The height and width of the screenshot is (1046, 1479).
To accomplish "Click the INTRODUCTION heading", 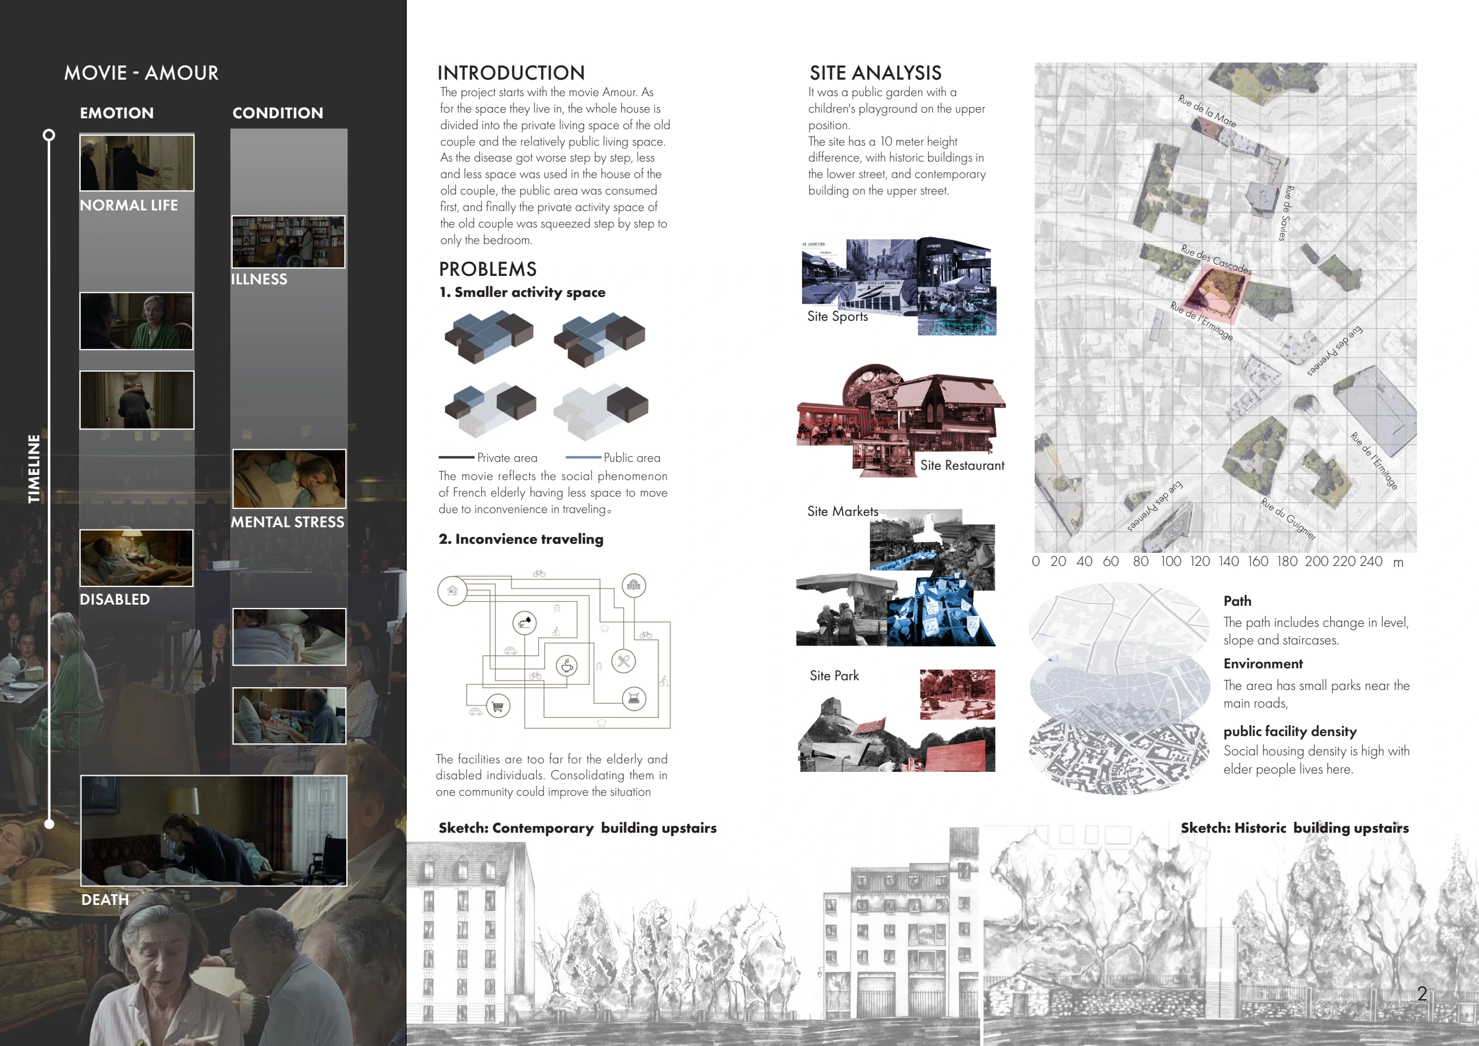I will [x=511, y=73].
